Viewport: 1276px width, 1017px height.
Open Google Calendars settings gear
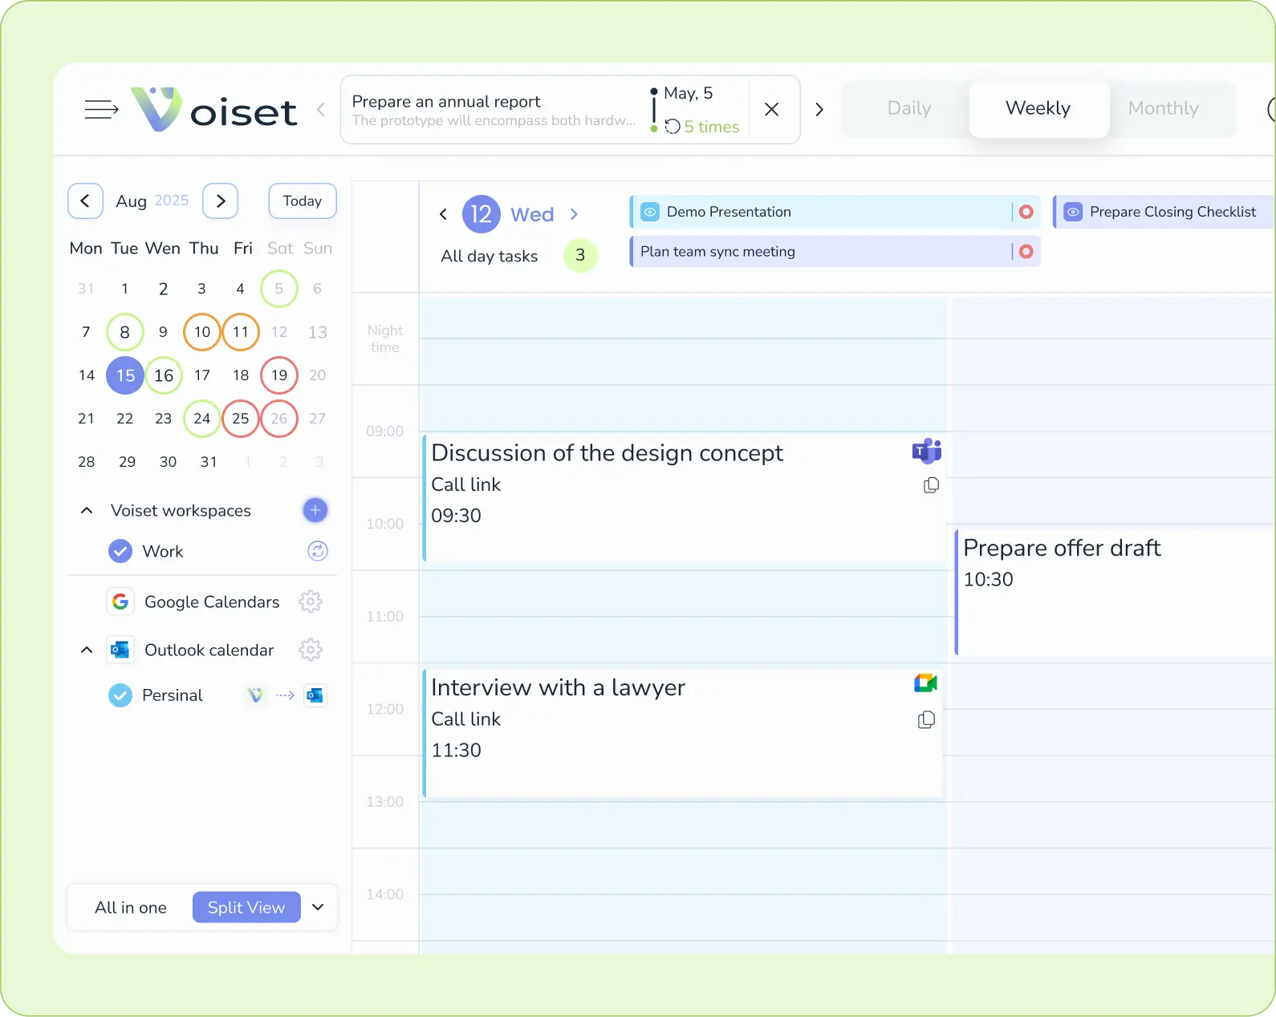311,602
